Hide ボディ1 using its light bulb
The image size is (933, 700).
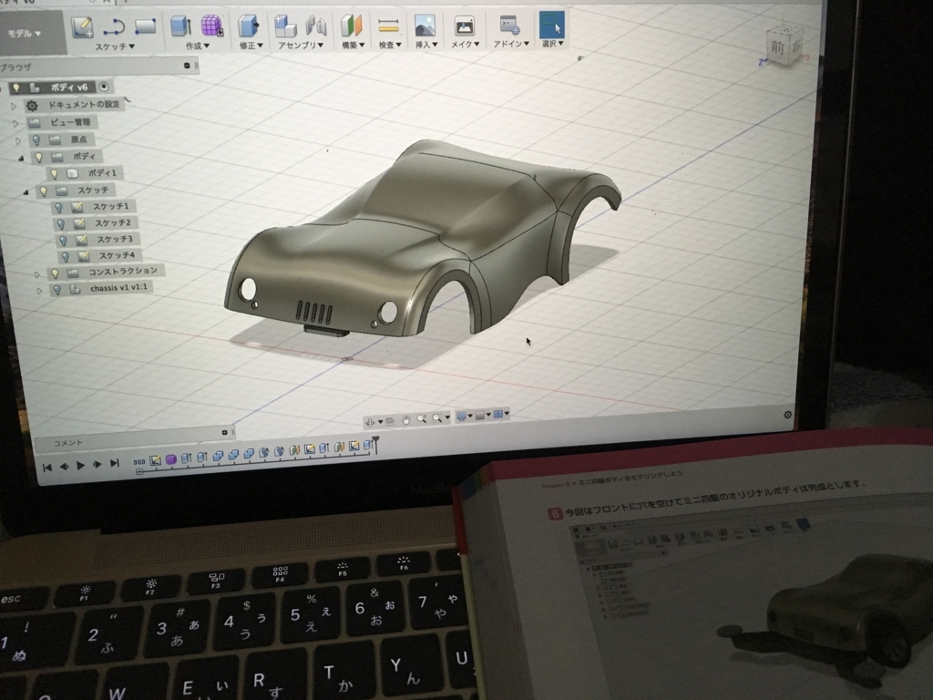pyautogui.click(x=54, y=174)
